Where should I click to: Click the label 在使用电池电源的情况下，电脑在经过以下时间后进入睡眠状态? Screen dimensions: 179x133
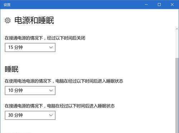[64, 81]
